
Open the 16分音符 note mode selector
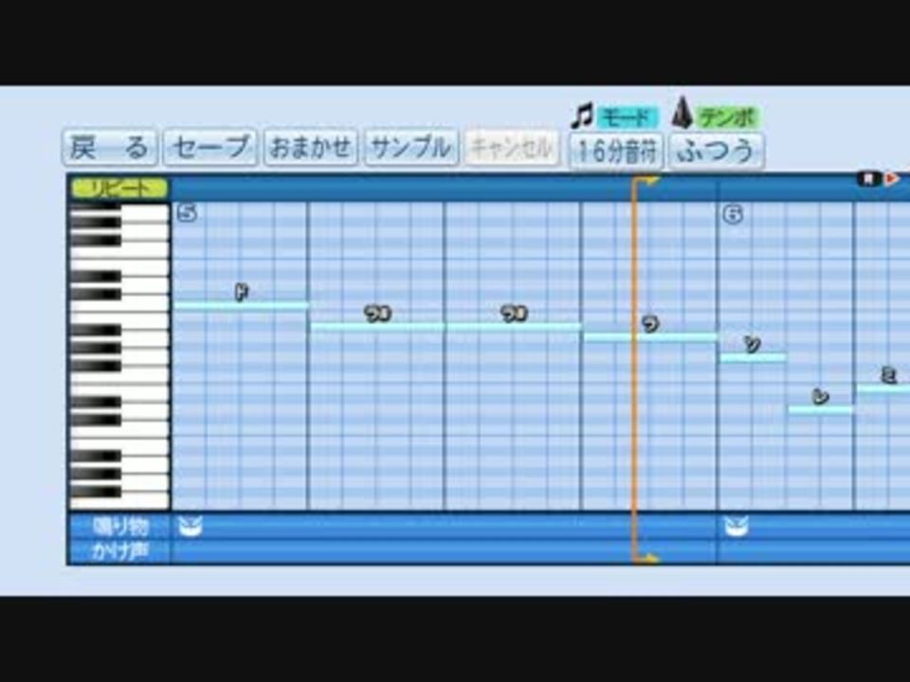617,152
